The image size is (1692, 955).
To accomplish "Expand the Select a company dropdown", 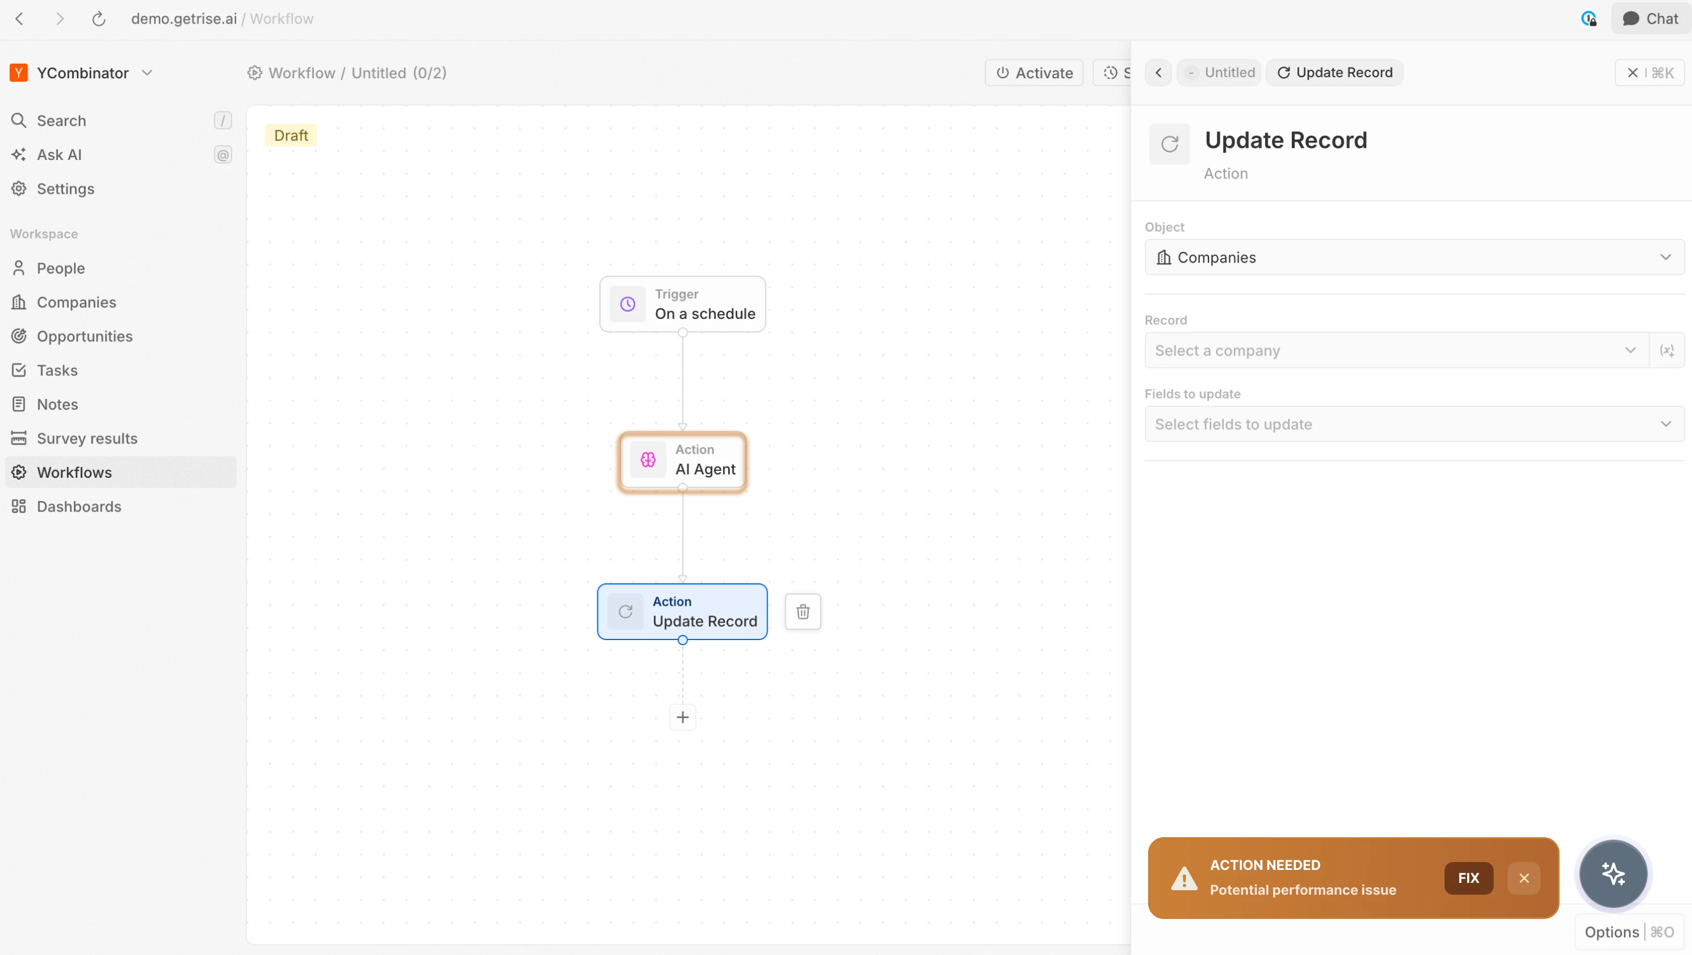I will tap(1394, 350).
